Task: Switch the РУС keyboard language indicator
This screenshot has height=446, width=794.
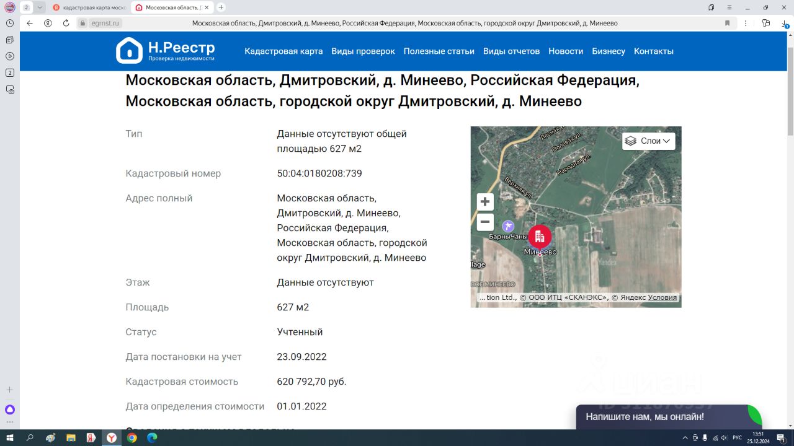Action: pyautogui.click(x=737, y=438)
